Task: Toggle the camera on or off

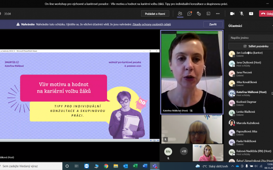Action: tap(232, 14)
